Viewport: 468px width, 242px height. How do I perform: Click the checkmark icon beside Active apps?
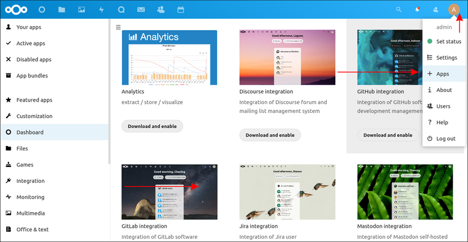click(9, 43)
